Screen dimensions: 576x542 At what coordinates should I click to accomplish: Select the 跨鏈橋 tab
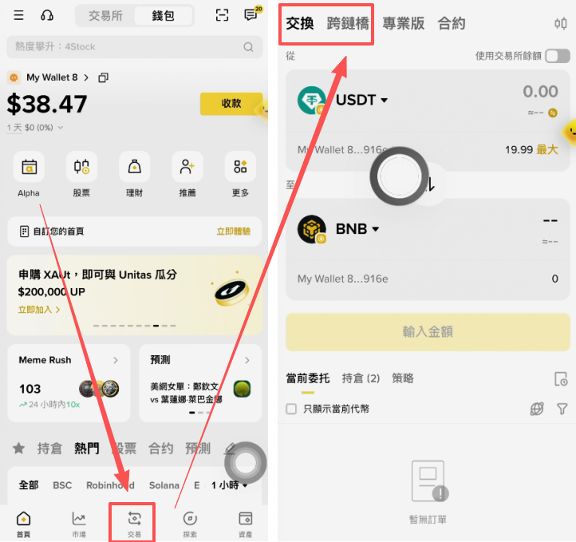click(x=348, y=24)
